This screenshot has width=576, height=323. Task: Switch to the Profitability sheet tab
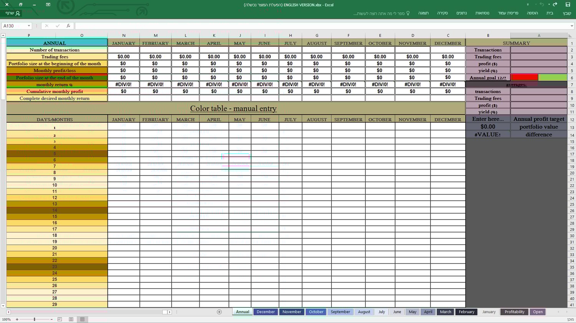click(515, 312)
